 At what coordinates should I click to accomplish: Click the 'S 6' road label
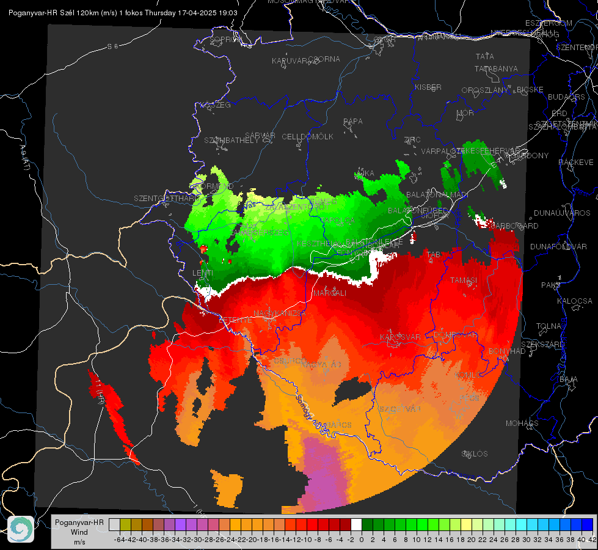click(112, 46)
